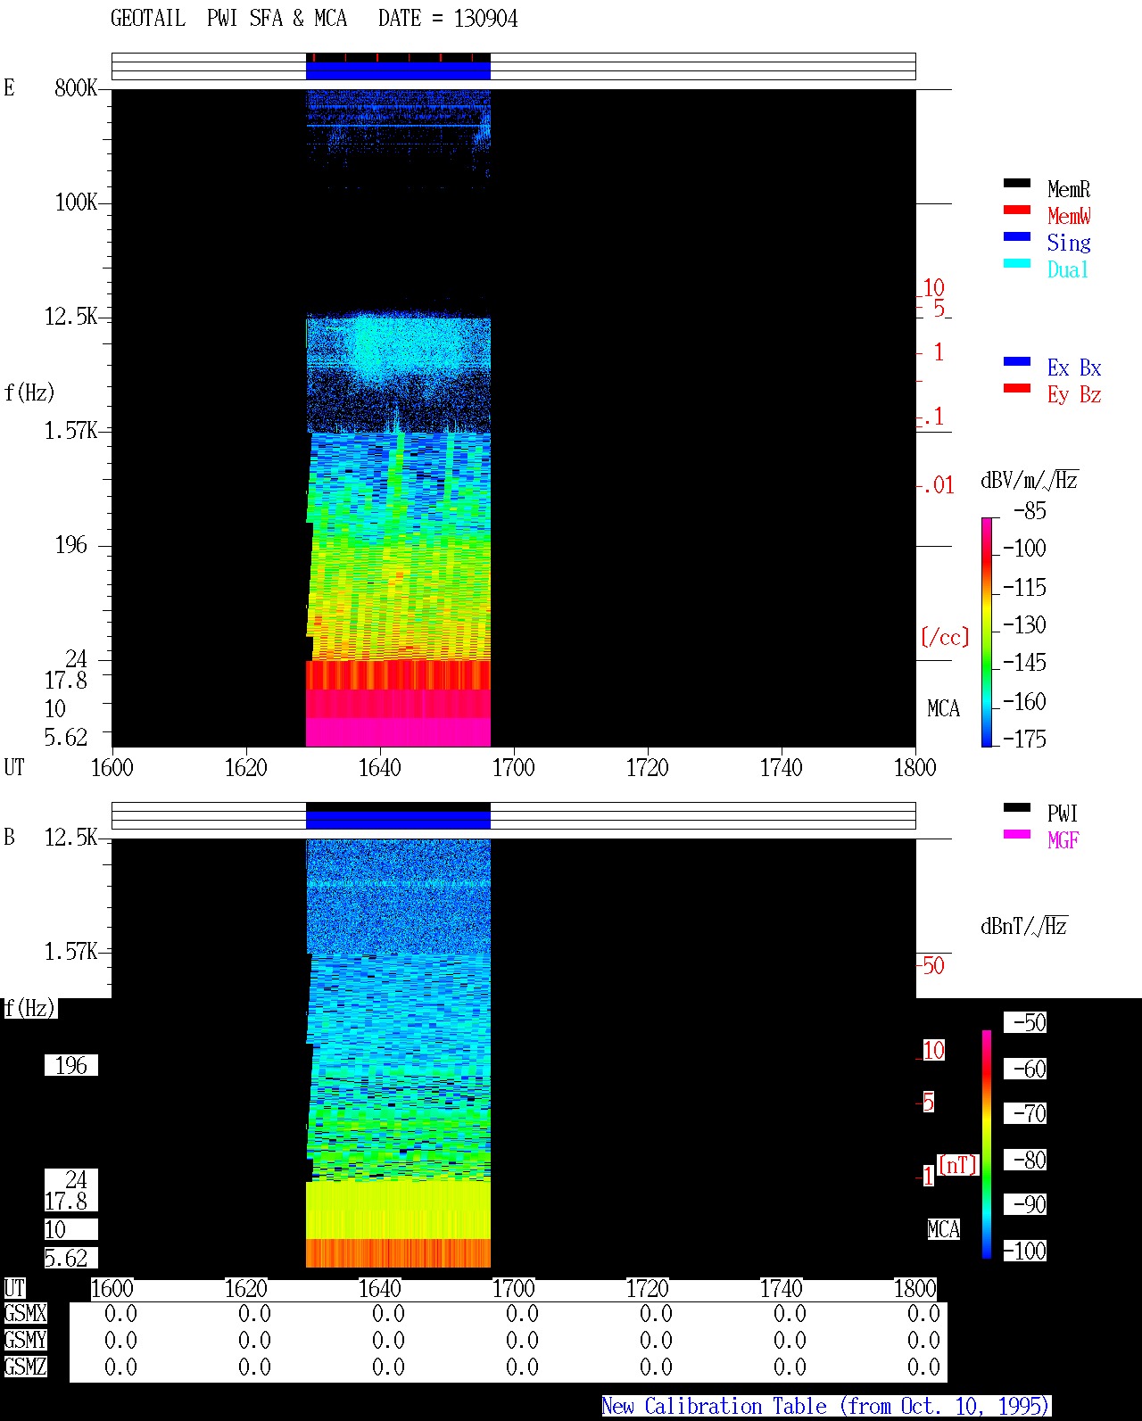Click the dBnT/√Hz unit label
1142x1421 pixels.
point(1024,926)
